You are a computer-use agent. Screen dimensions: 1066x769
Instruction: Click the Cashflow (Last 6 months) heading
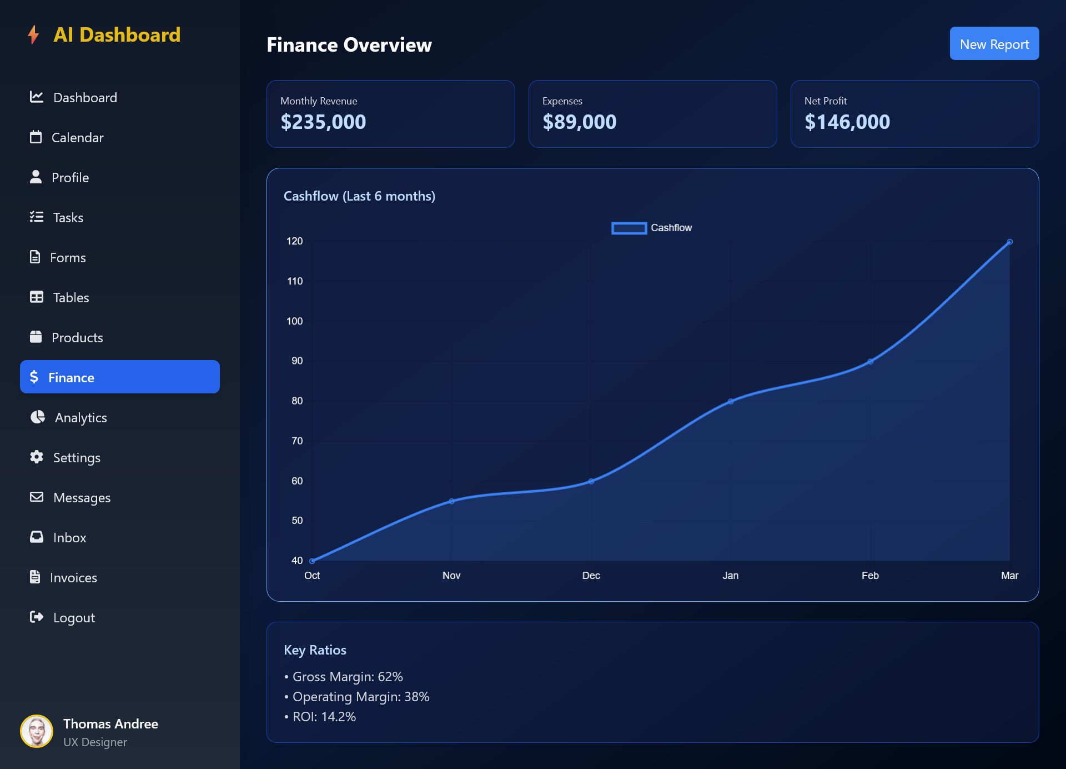tap(360, 196)
